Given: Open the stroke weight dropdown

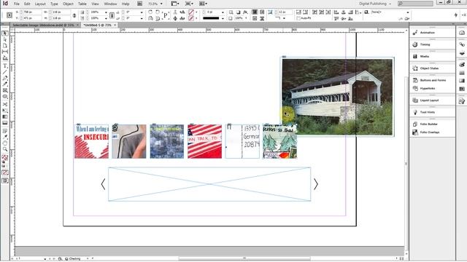Looking at the screenshot, I should tap(223, 12).
